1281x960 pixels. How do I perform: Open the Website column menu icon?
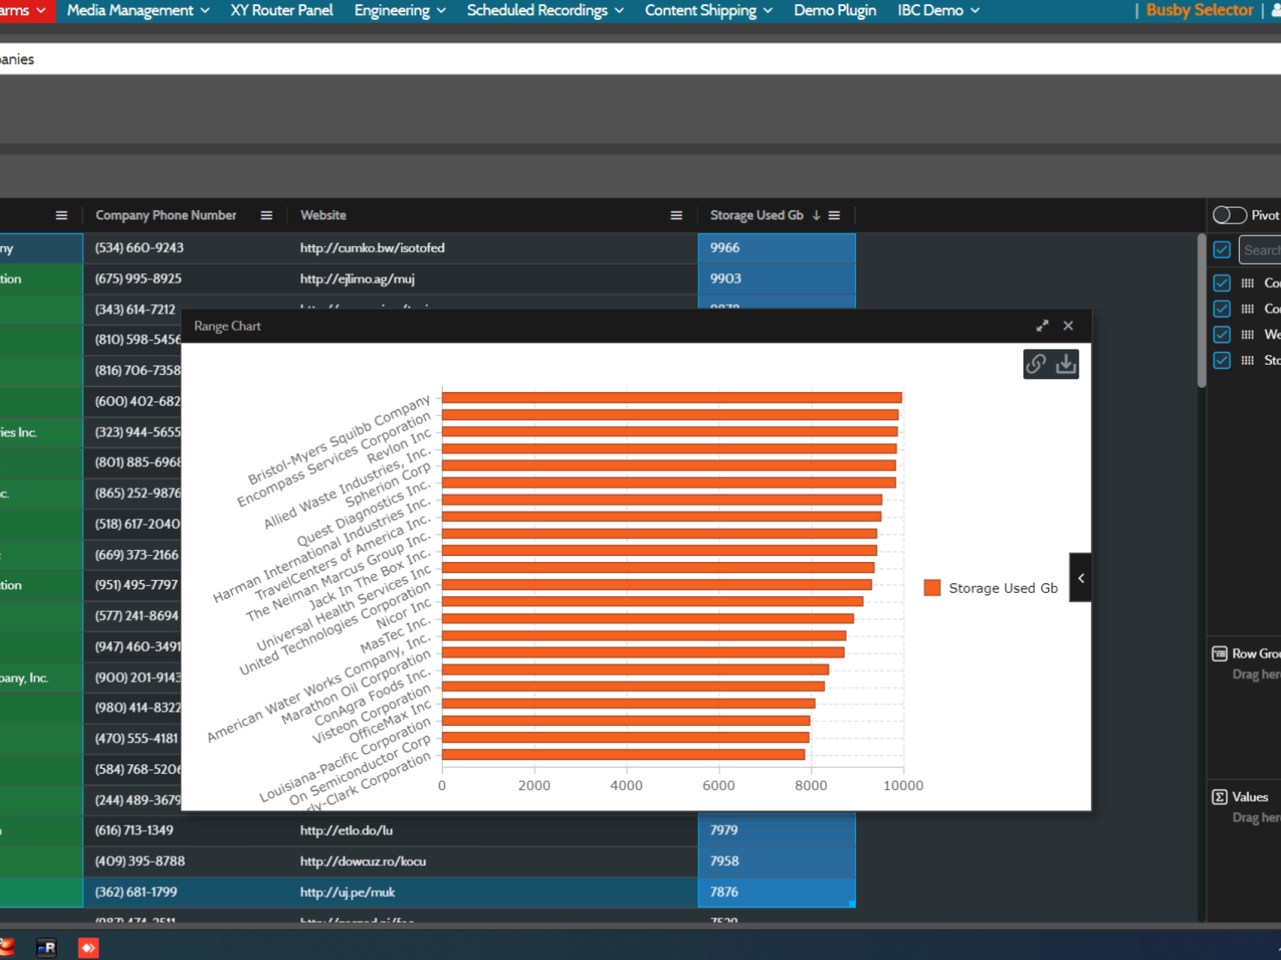click(x=676, y=215)
